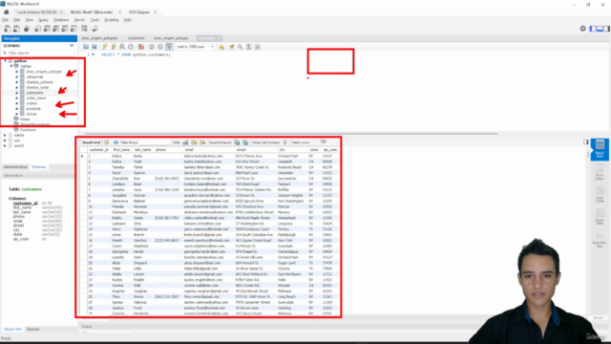
Task: Click the Create new table icon
Action: point(47,29)
